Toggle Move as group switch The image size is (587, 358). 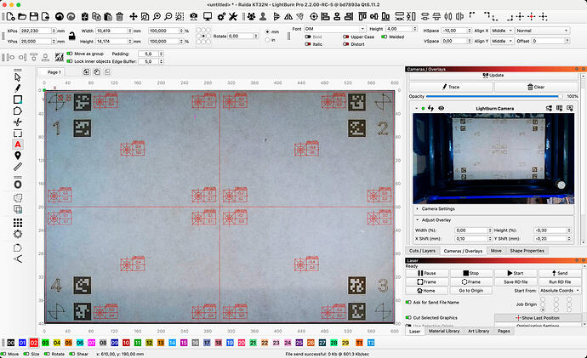tap(70, 54)
